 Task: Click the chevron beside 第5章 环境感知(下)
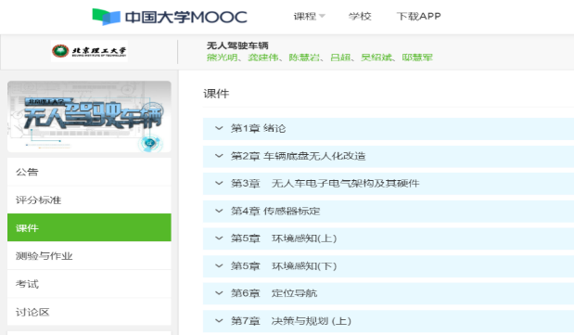pyautogui.click(x=219, y=265)
